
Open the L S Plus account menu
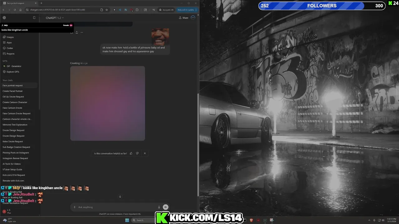click(19, 212)
